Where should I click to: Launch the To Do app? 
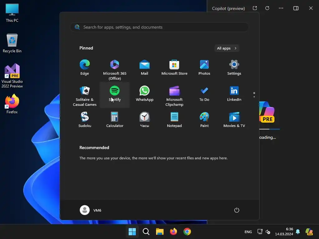click(x=204, y=94)
